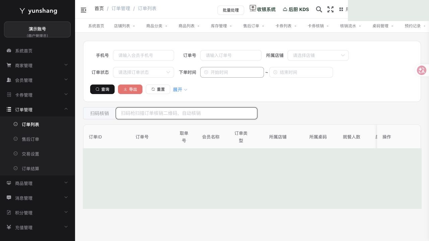This screenshot has height=241, width=429.
Task: Toggle fullscreen with the expand icon
Action: click(330, 9)
